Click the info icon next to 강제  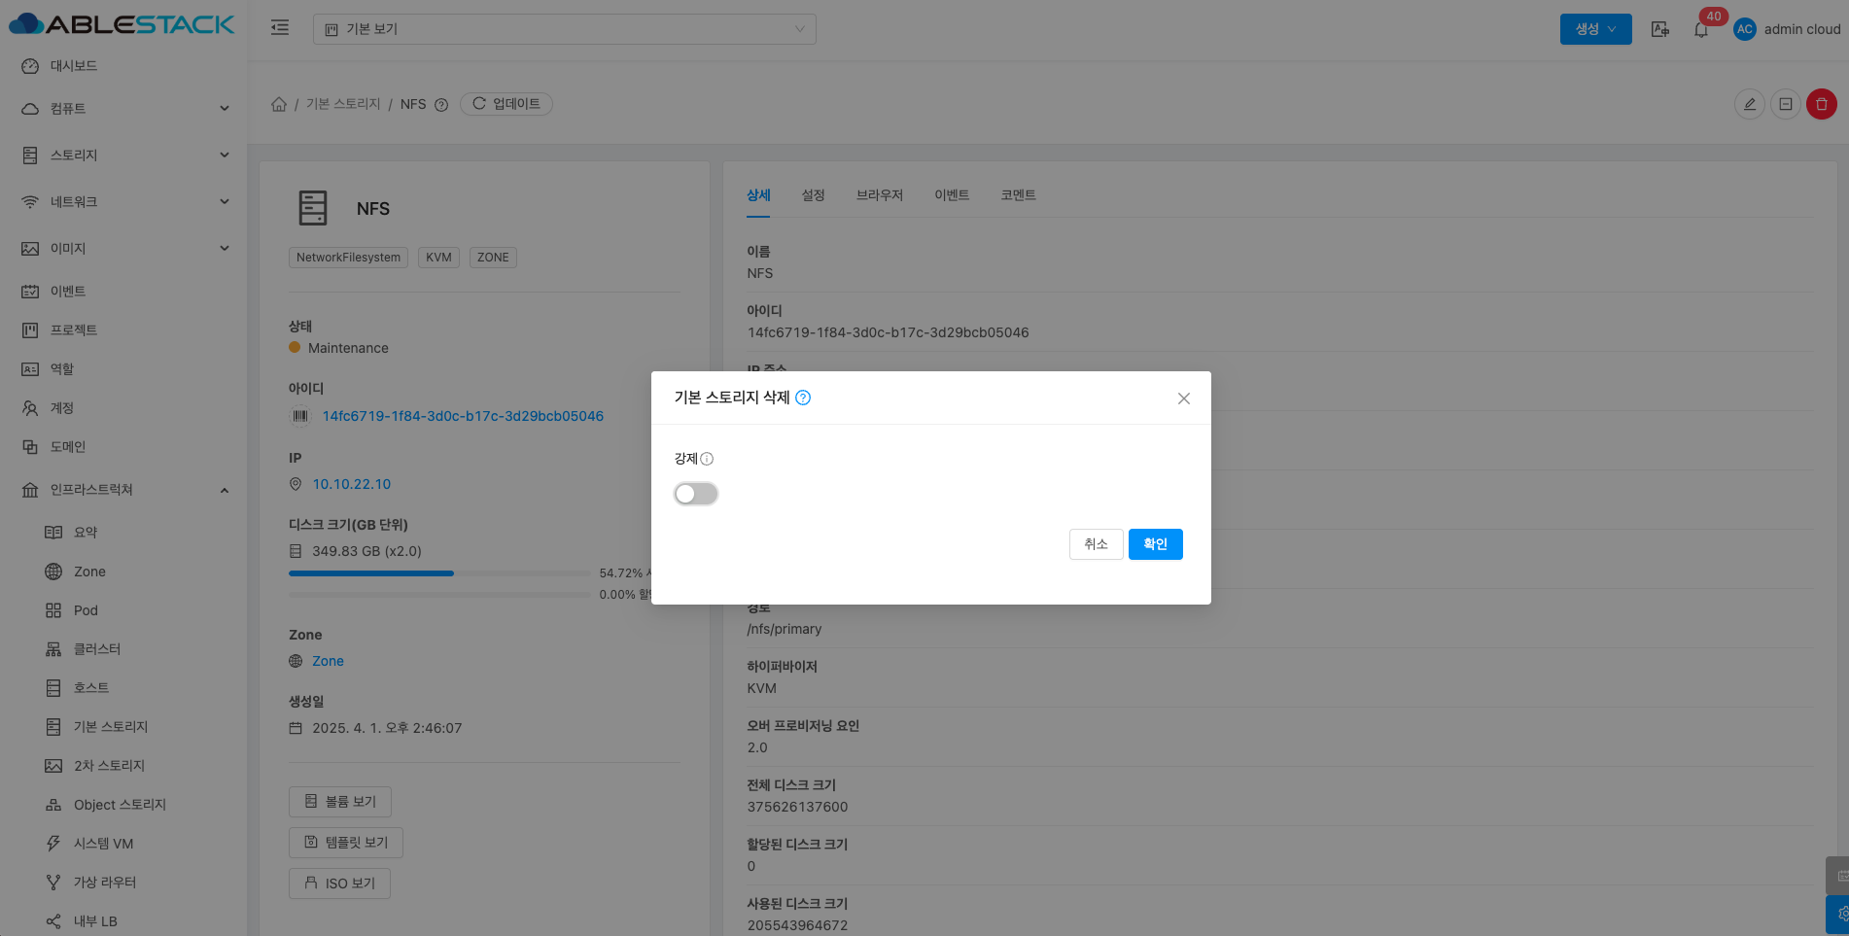[707, 459]
